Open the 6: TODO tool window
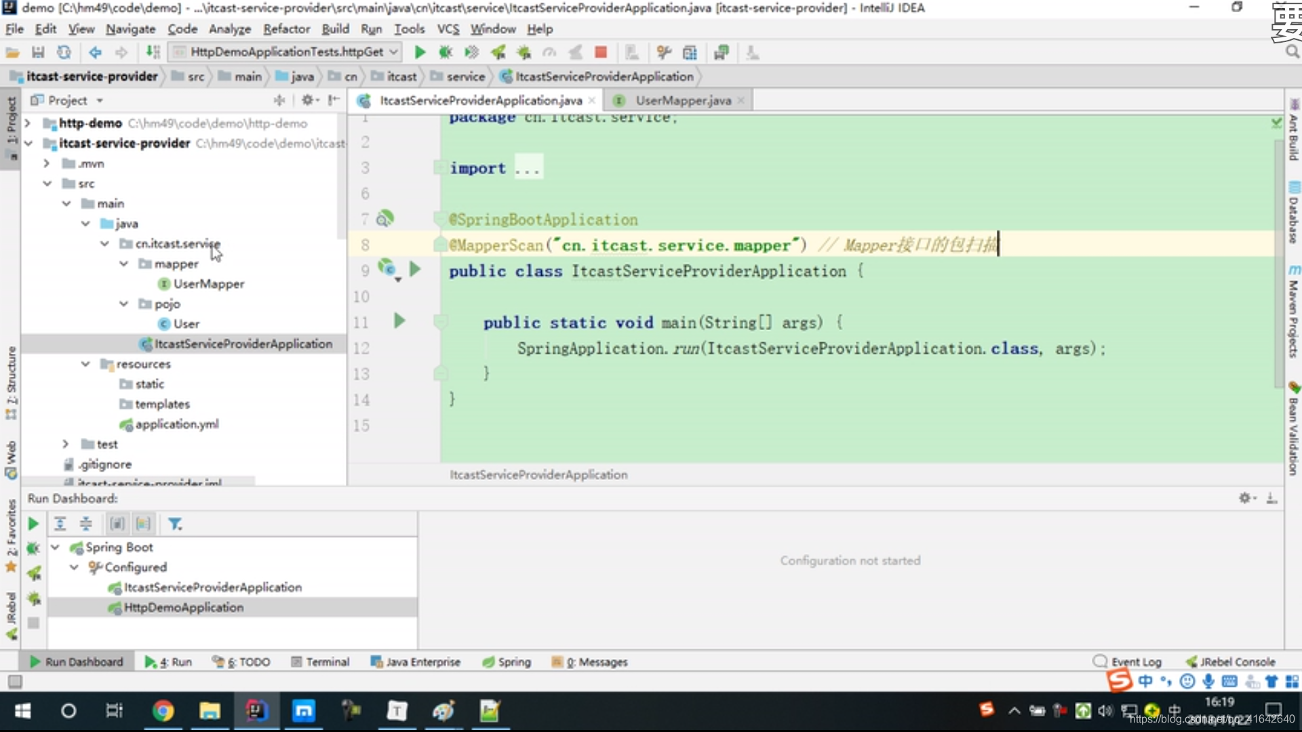The image size is (1302, 732). [x=241, y=662]
